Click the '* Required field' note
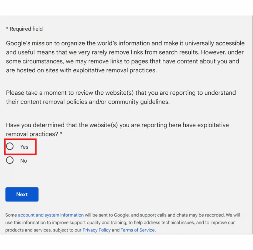This screenshot has height=250, width=253. tap(24, 29)
